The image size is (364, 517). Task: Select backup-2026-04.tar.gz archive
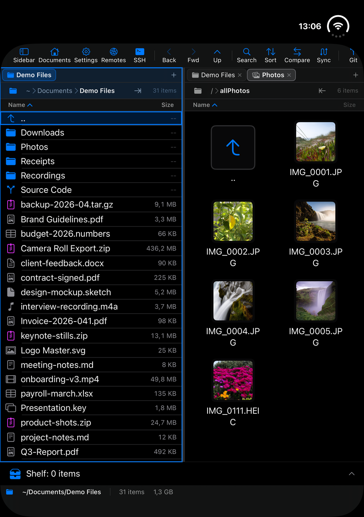point(91,204)
